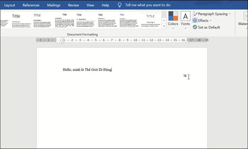Open the Colors theme palette icon
The width and height of the screenshot is (248, 149).
tap(173, 16)
